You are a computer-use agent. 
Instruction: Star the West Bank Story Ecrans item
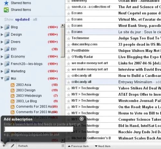tap(69, 26)
